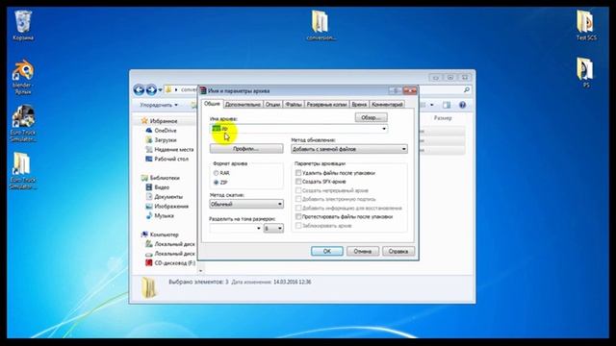Select the Test SCS desktop folder
This screenshot has height=346, width=616.
[586, 25]
